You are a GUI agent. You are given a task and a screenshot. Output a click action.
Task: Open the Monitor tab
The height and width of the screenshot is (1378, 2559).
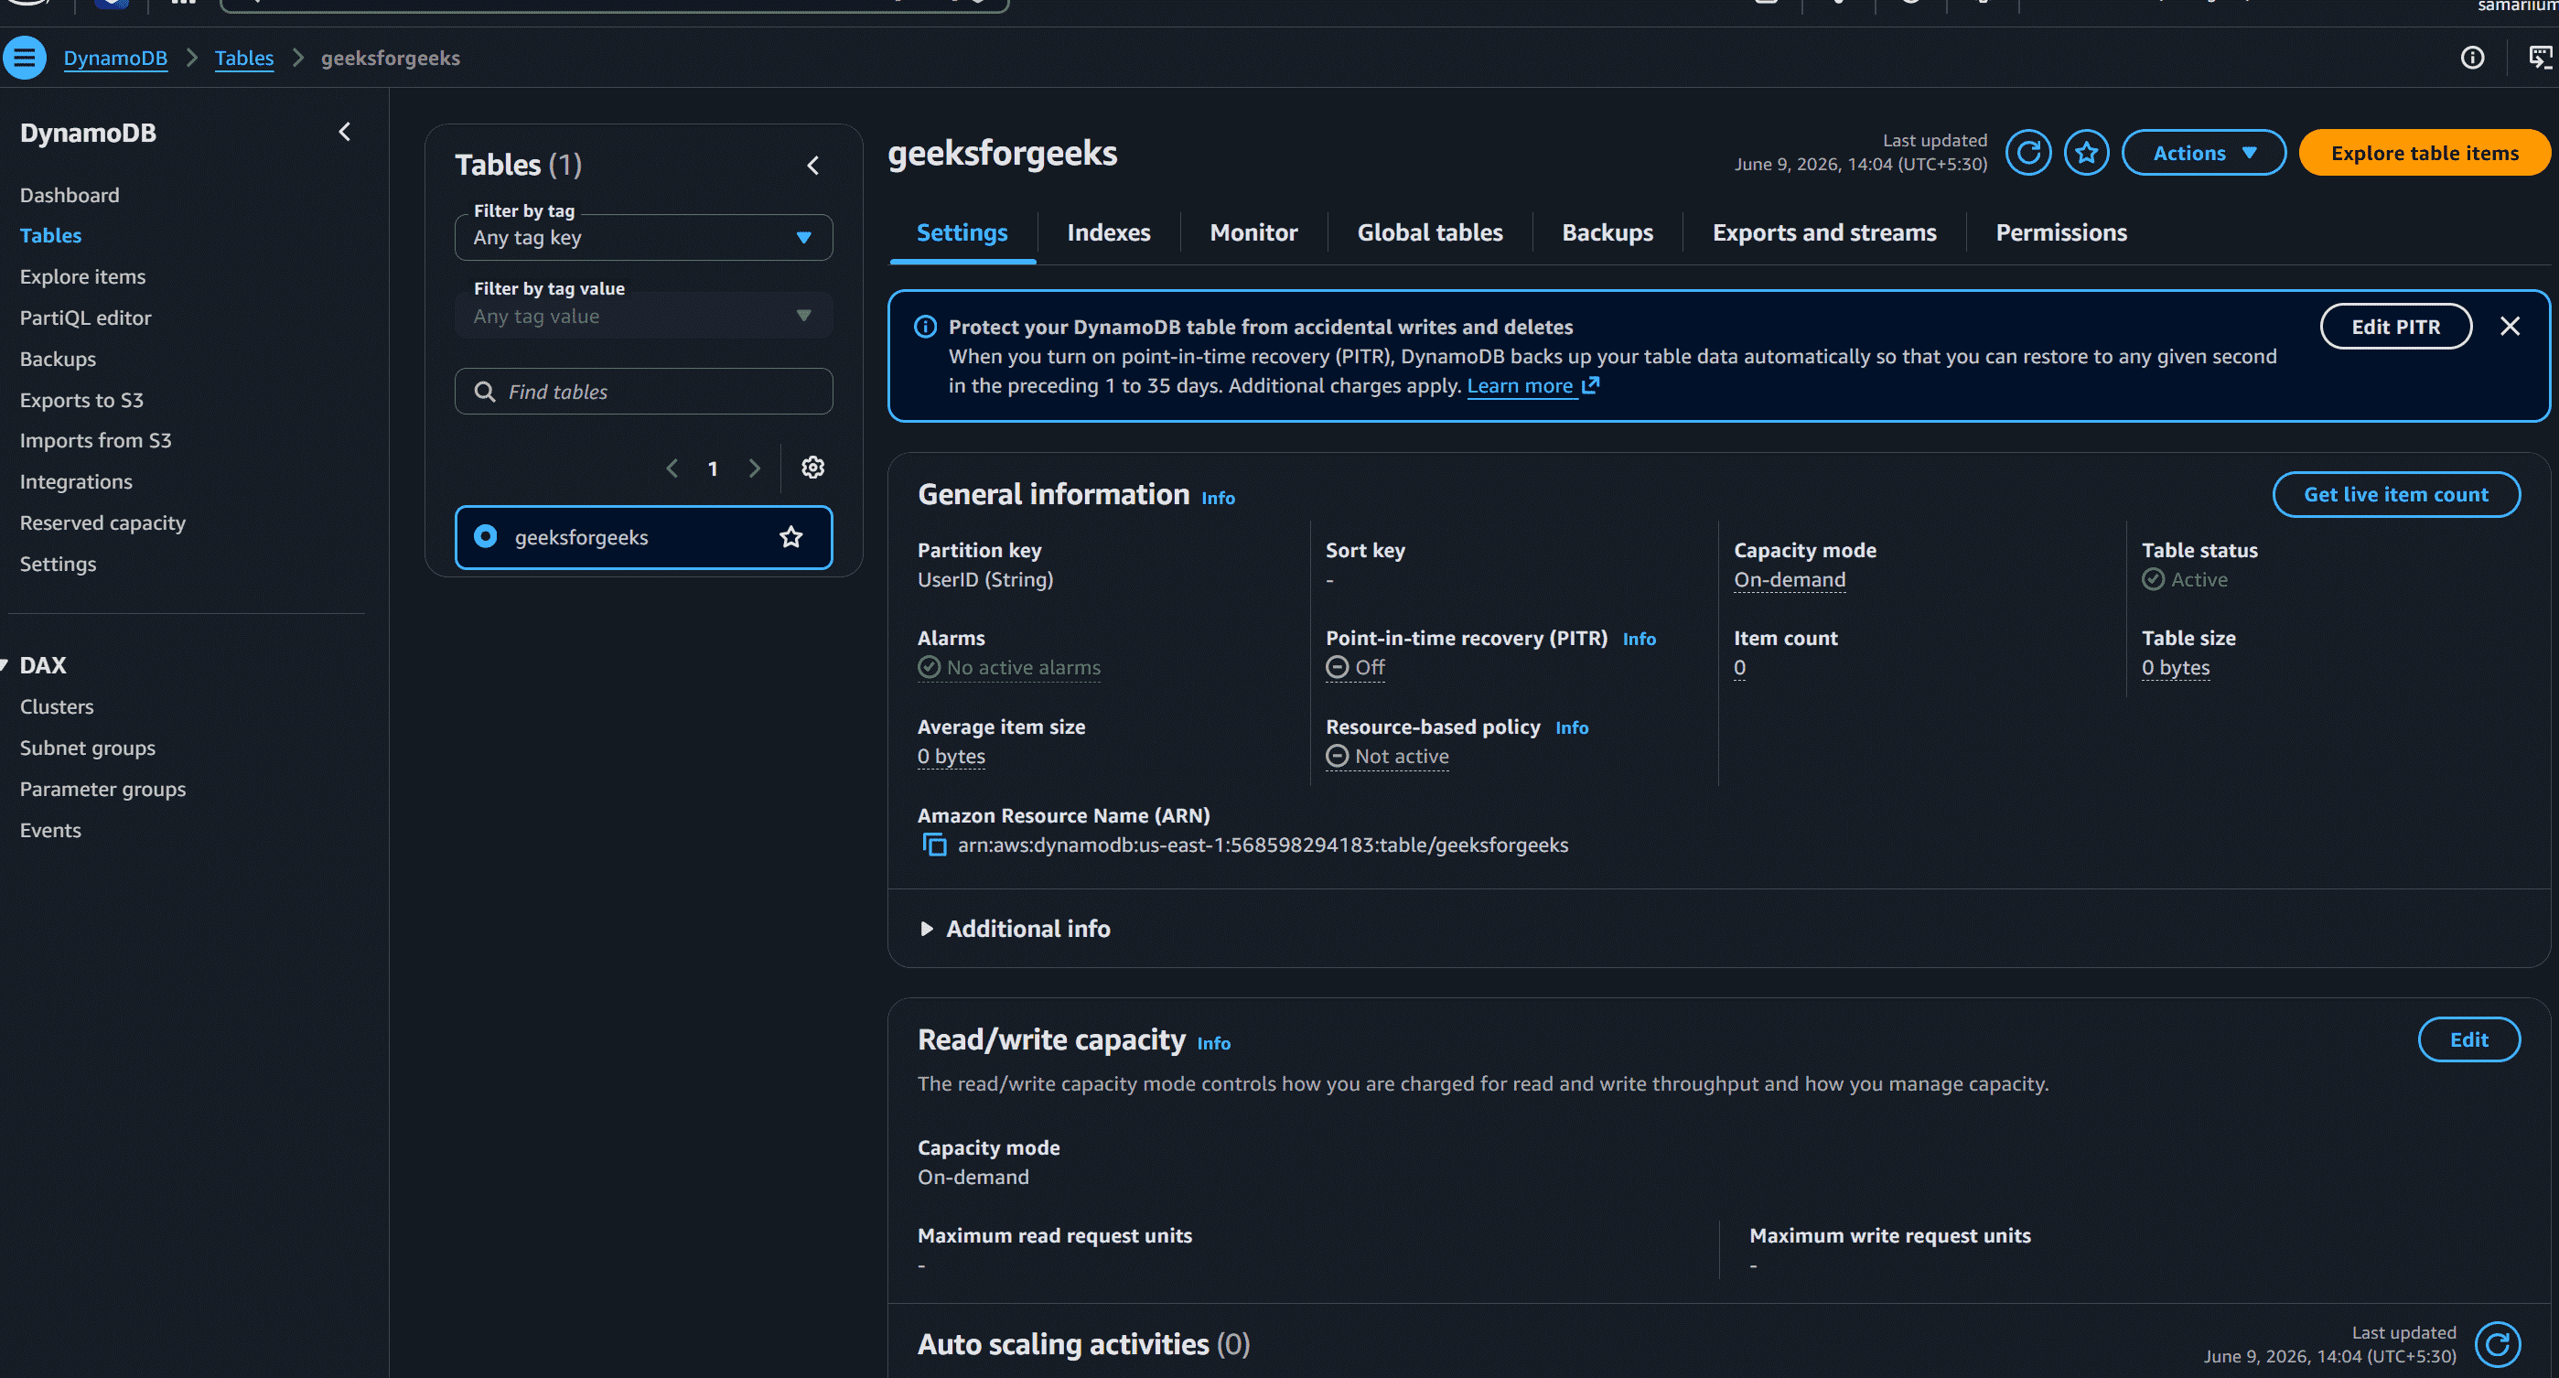(x=1253, y=232)
